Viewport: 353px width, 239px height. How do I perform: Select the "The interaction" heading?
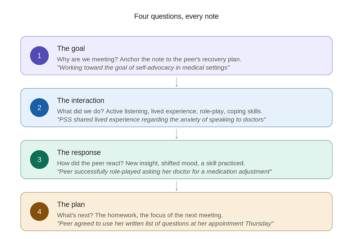(x=81, y=101)
